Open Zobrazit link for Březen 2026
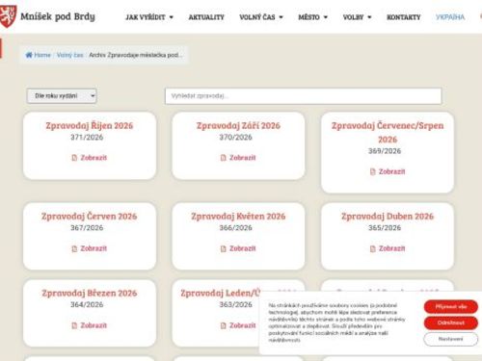The image size is (482, 361). coord(94,325)
